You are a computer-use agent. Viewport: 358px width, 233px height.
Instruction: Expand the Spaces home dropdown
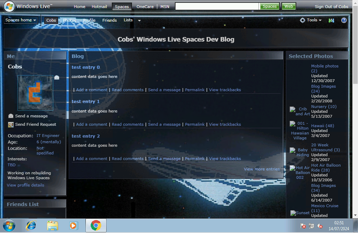click(x=21, y=20)
